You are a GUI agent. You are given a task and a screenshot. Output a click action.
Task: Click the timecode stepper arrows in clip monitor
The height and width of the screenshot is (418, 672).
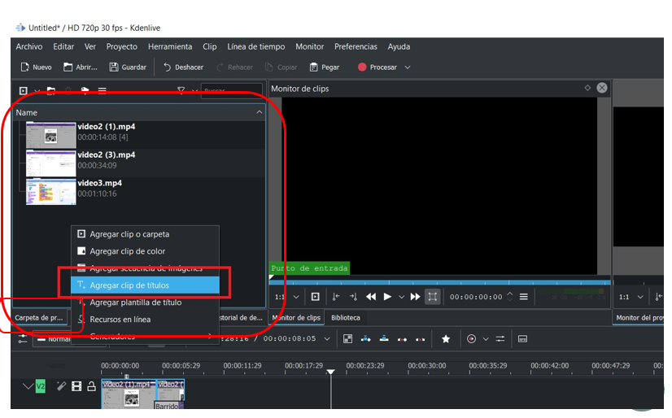point(510,296)
